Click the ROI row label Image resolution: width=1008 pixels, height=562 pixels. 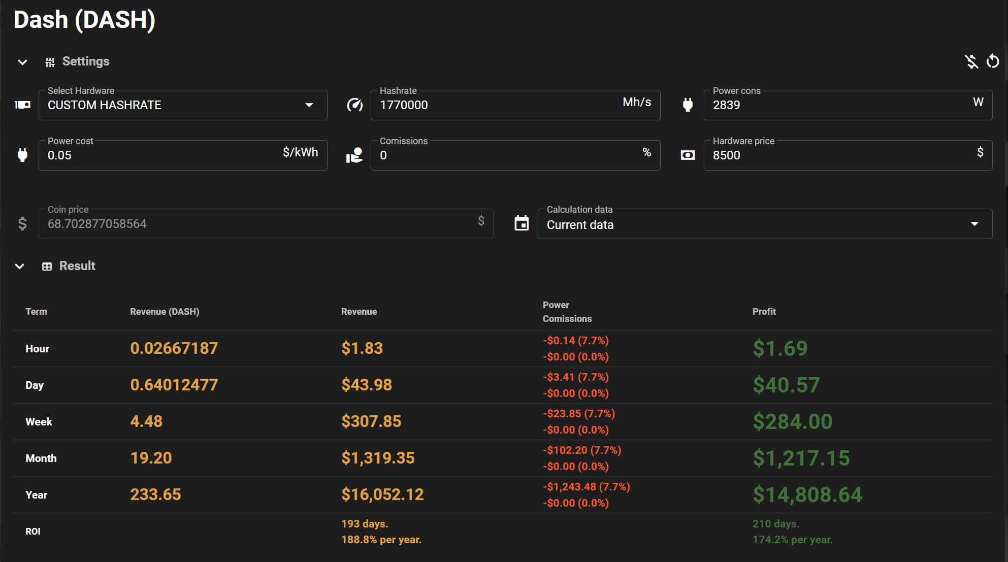pos(33,532)
